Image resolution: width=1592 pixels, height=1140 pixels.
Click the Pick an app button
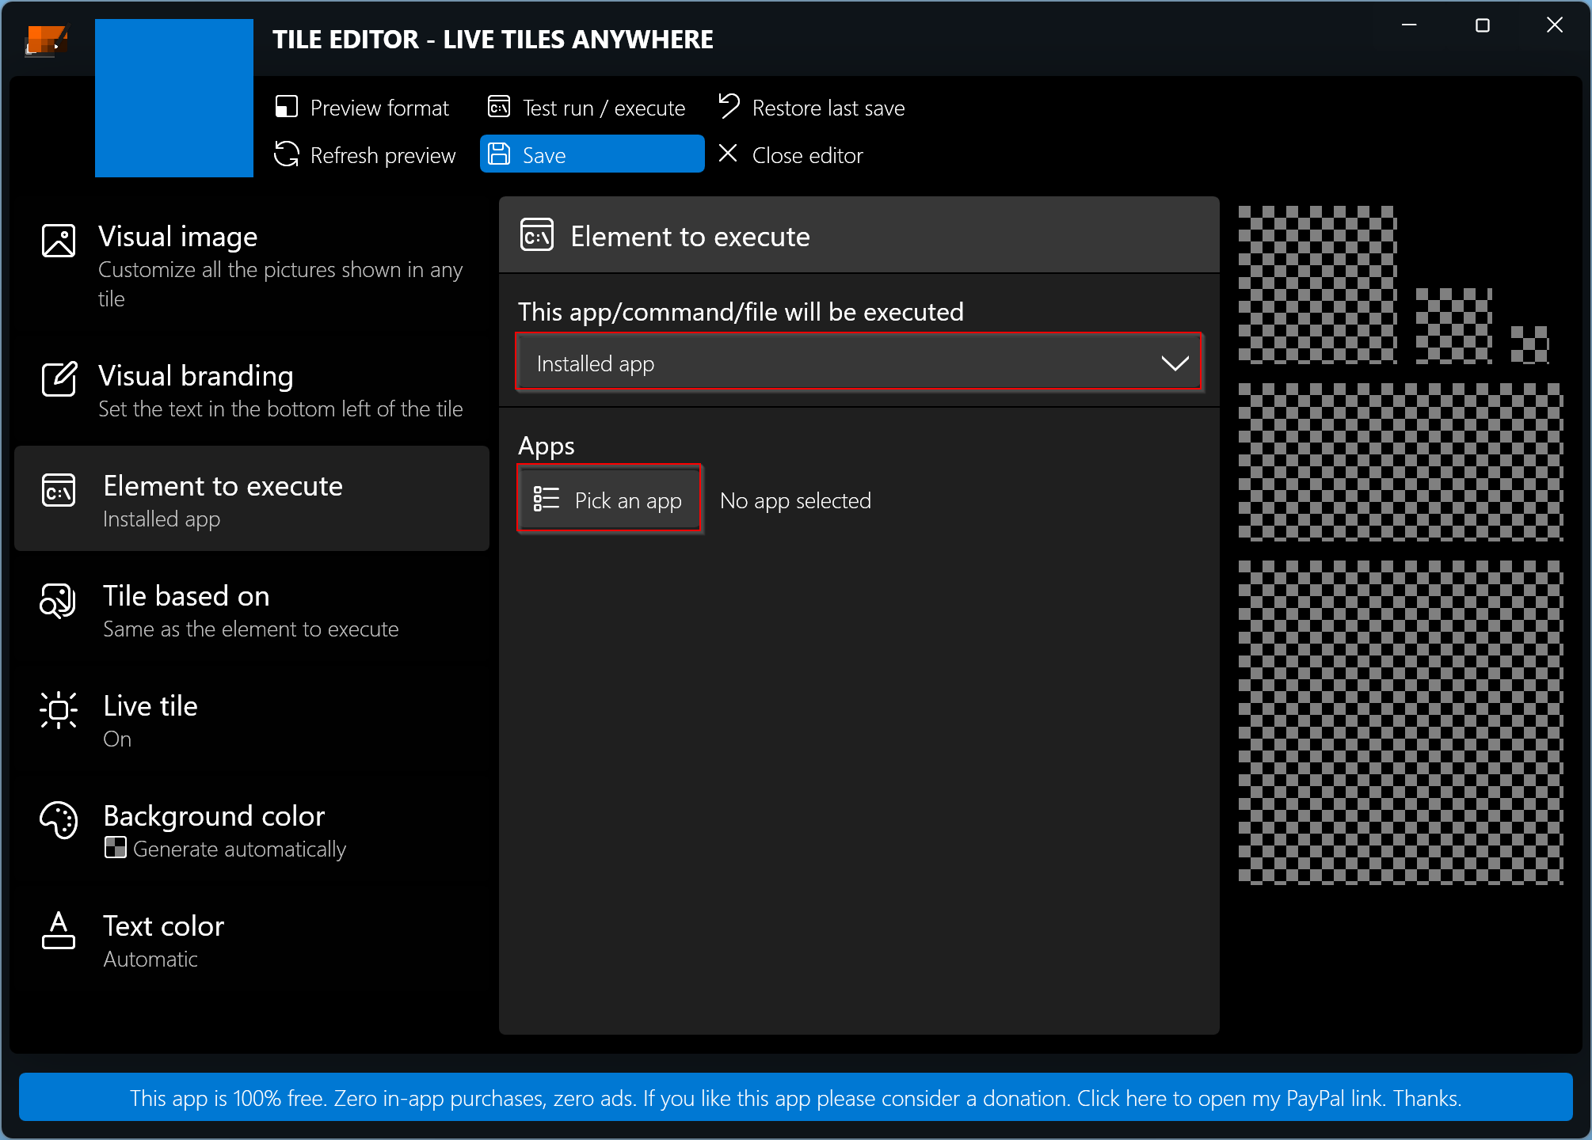[609, 499]
